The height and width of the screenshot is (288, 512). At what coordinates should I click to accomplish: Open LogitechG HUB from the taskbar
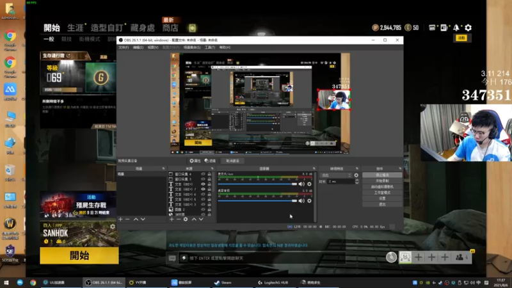pyautogui.click(x=273, y=282)
